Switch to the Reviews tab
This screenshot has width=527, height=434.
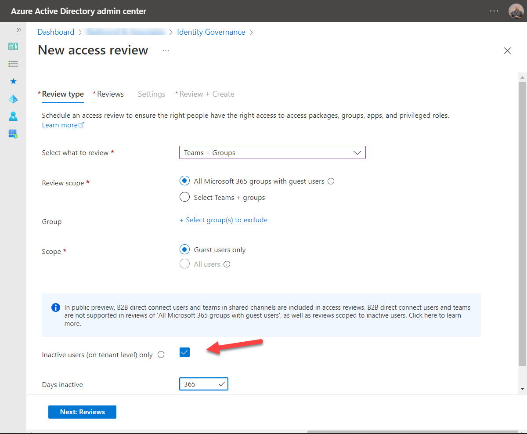click(110, 94)
